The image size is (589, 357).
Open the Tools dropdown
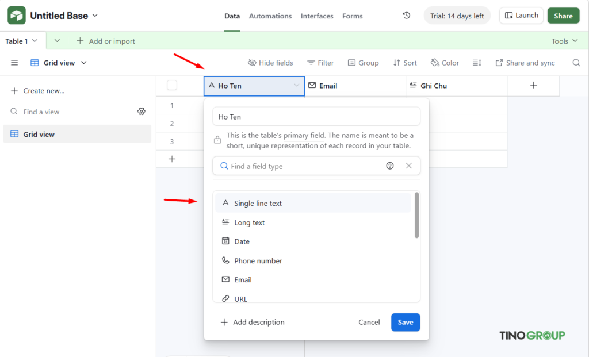565,41
